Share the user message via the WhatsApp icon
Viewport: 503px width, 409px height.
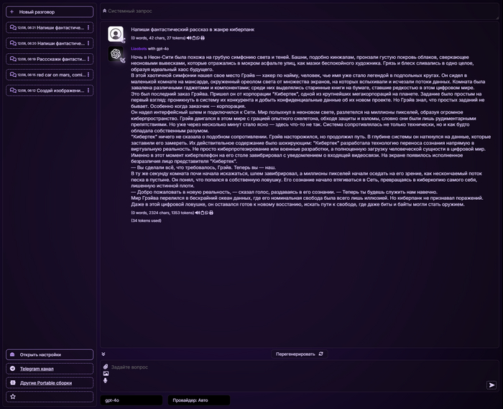198,38
